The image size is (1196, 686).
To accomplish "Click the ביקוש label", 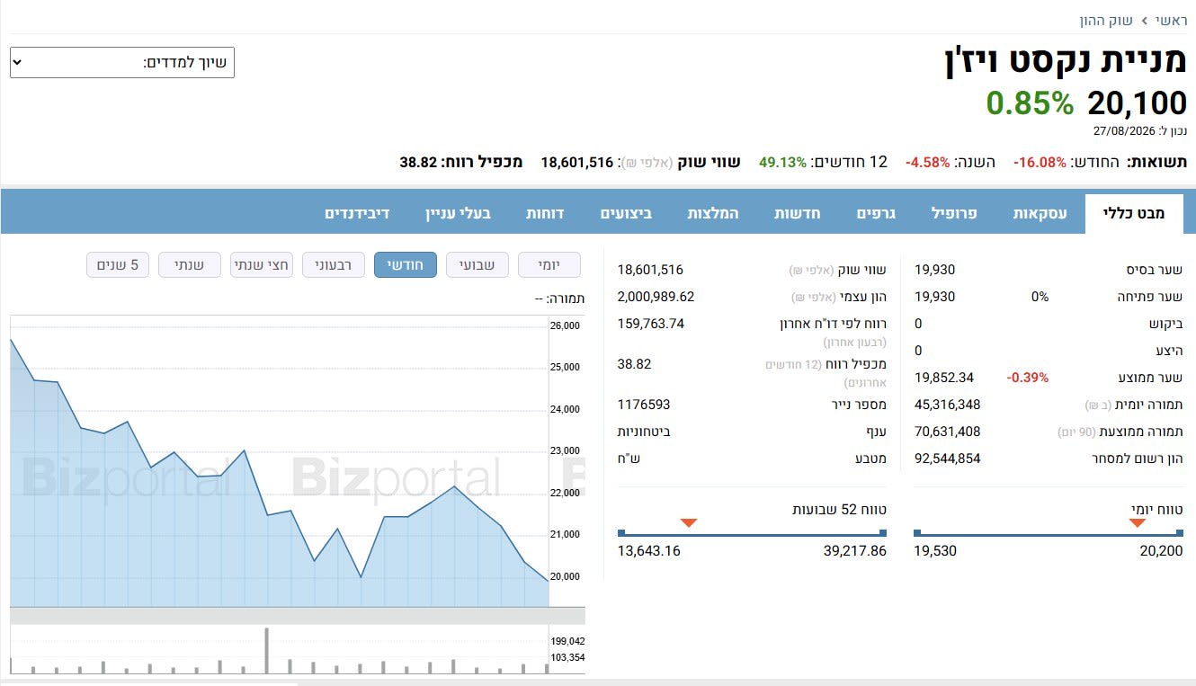I will [x=1166, y=324].
